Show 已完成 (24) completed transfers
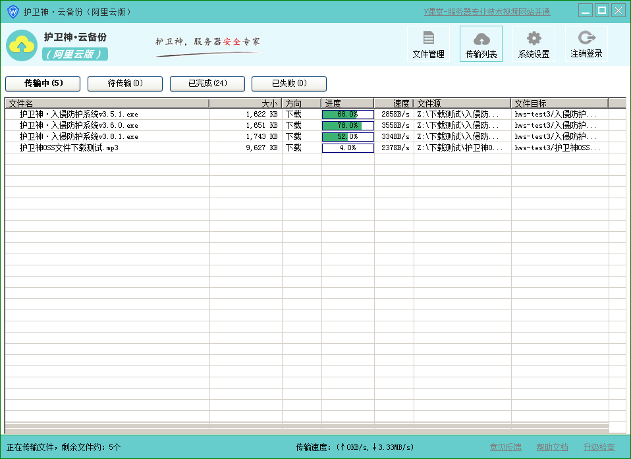The image size is (631, 459). pos(207,84)
